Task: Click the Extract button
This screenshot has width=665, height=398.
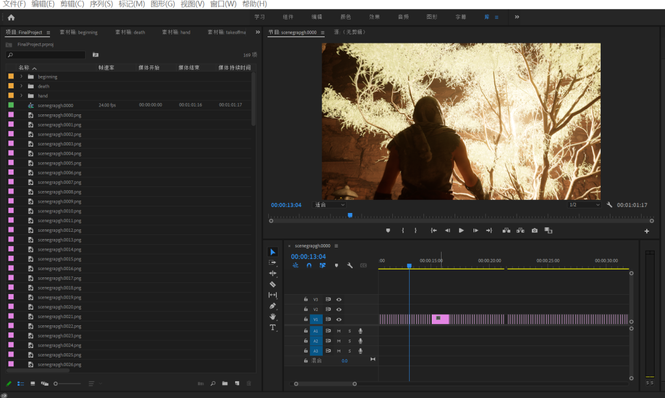Action: pyautogui.click(x=520, y=230)
